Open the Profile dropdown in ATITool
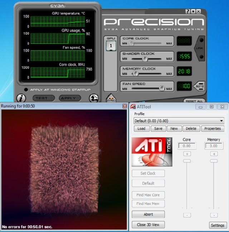Viewport: 229px width, 232px height. point(179,121)
